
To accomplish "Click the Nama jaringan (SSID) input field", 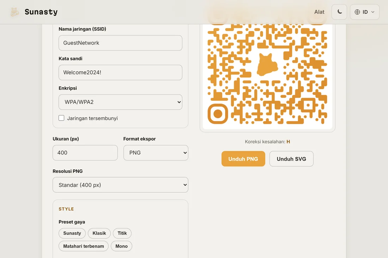I will (120, 43).
